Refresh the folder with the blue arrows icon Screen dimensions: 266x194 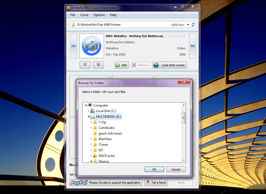(193, 25)
